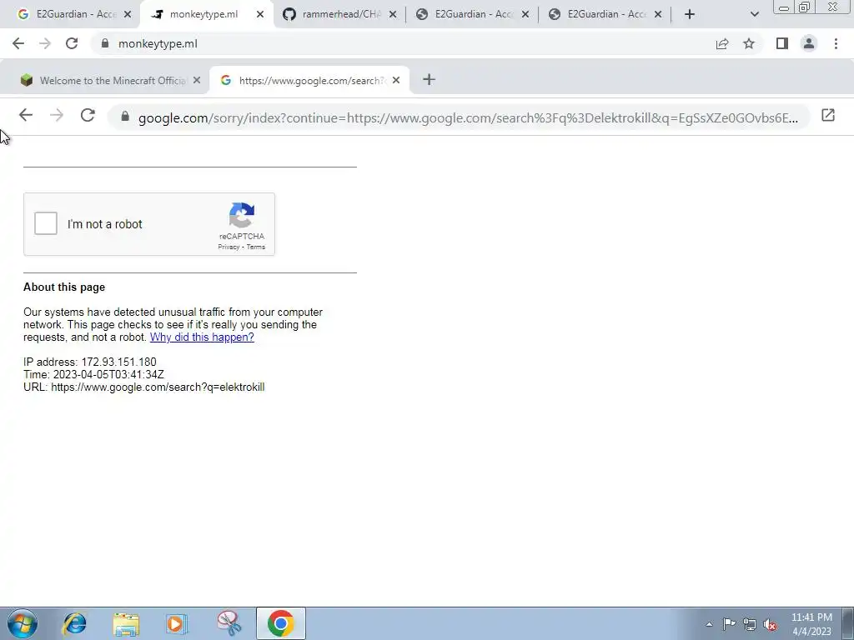This screenshot has height=640, width=854.
Task: Click the muted volume tray icon
Action: click(770, 624)
